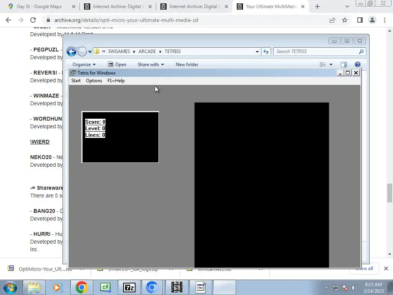Click the Change your view icon
Image resolution: width=393 pixels, height=295 pixels.
click(323, 65)
